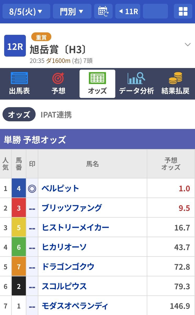Open the horse link モダスオペランディ

coord(75,306)
